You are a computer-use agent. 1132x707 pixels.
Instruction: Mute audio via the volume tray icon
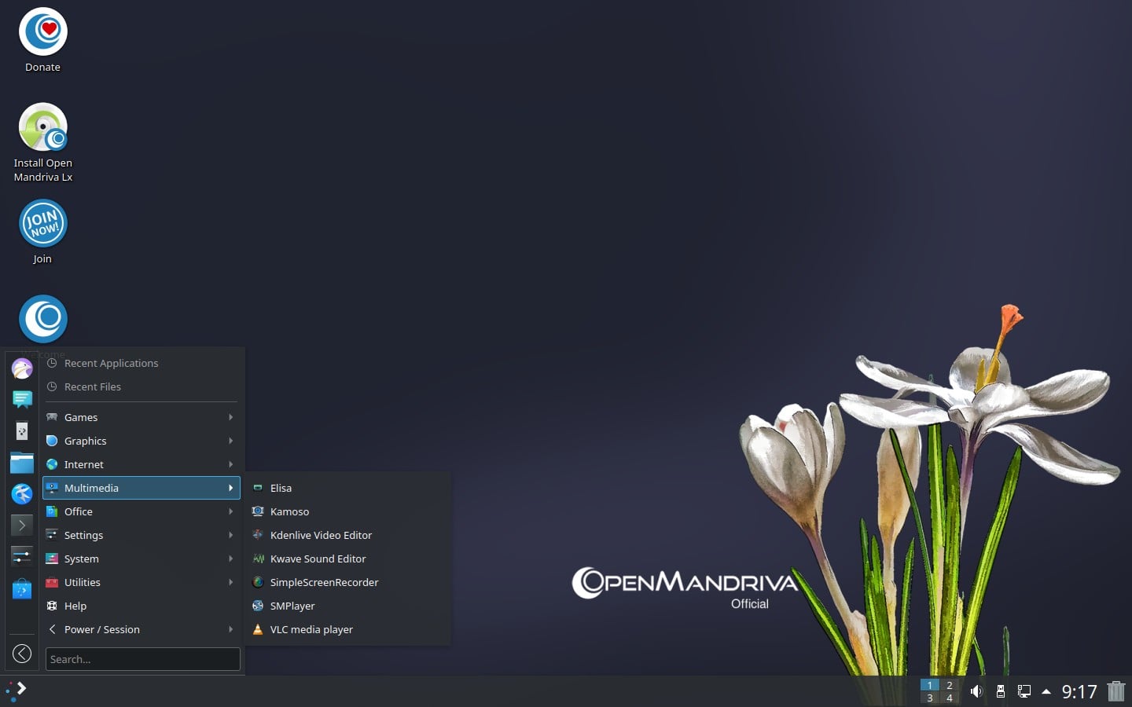pos(976,692)
